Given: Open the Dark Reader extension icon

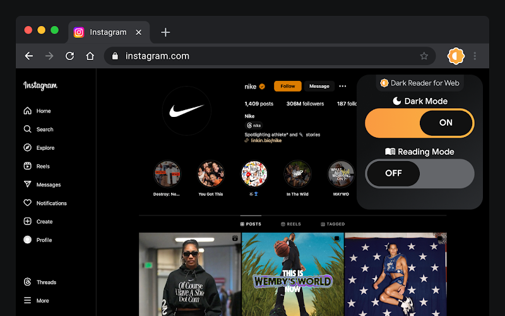Looking at the screenshot, I should point(456,56).
